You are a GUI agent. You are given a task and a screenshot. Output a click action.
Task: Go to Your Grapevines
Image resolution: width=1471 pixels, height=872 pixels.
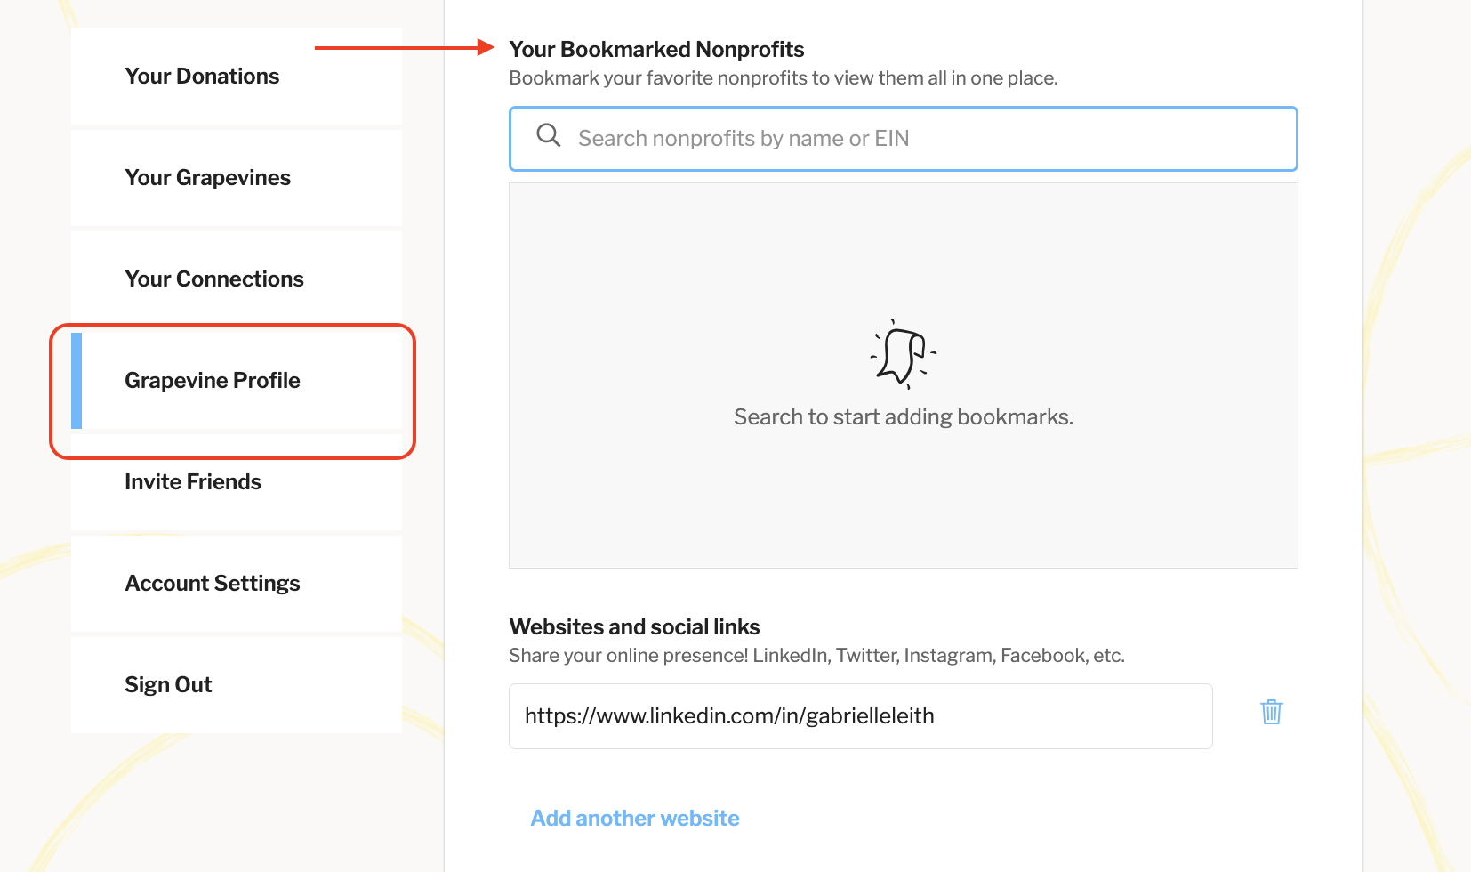207,178
